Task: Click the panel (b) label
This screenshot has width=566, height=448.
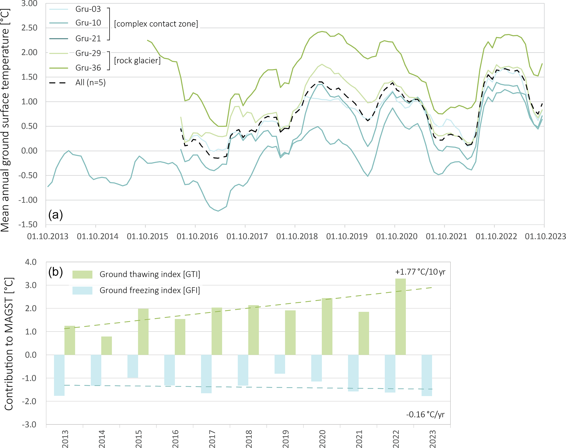Action: pos(56,272)
